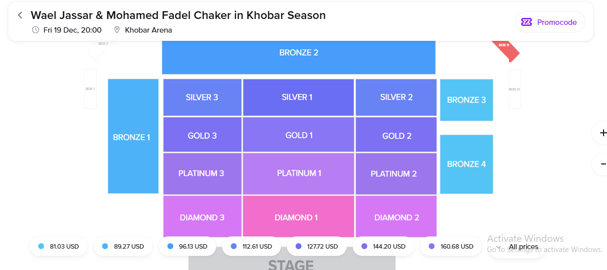Click the 96.13 USD color dot
The height and width of the screenshot is (270, 607).
tap(170, 247)
